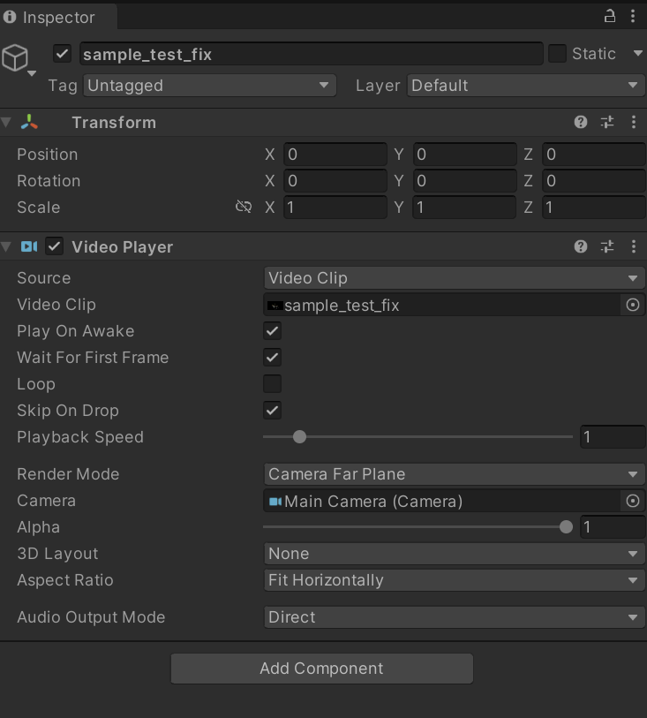Viewport: 647px width, 718px height.
Task: Click the Alpha value field
Action: point(613,527)
